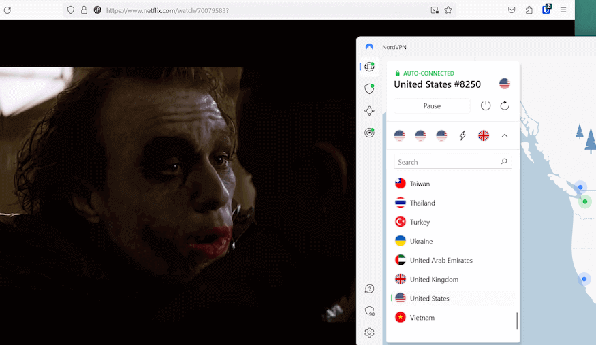
Task: Reconnect with the refresh arrow icon
Action: coord(505,105)
